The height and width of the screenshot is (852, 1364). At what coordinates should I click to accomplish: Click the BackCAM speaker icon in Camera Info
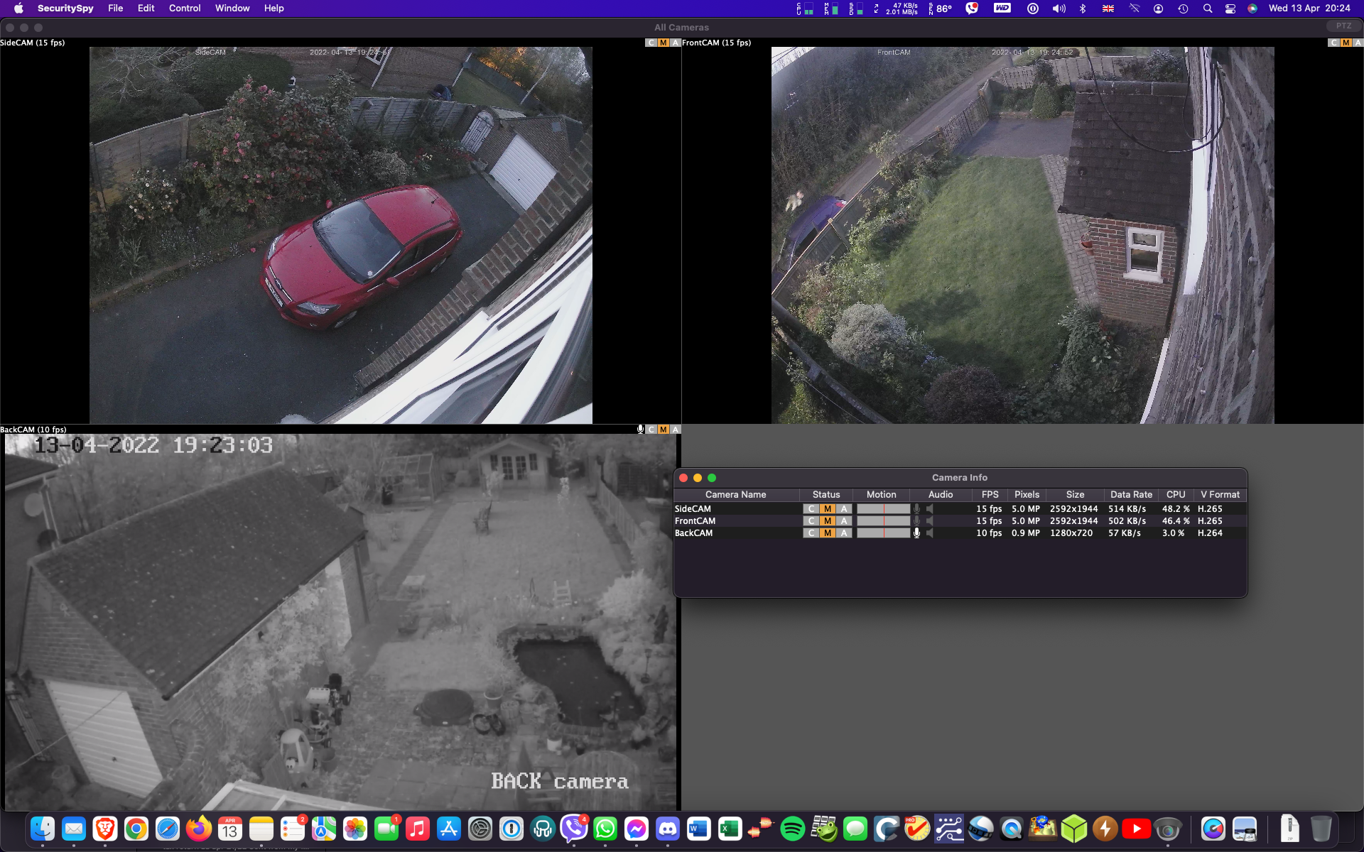pyautogui.click(x=930, y=533)
